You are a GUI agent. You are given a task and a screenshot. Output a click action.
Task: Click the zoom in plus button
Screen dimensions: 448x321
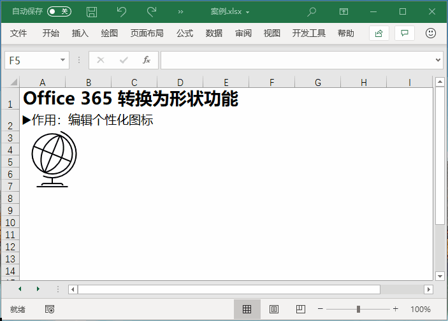pyautogui.click(x=396, y=309)
